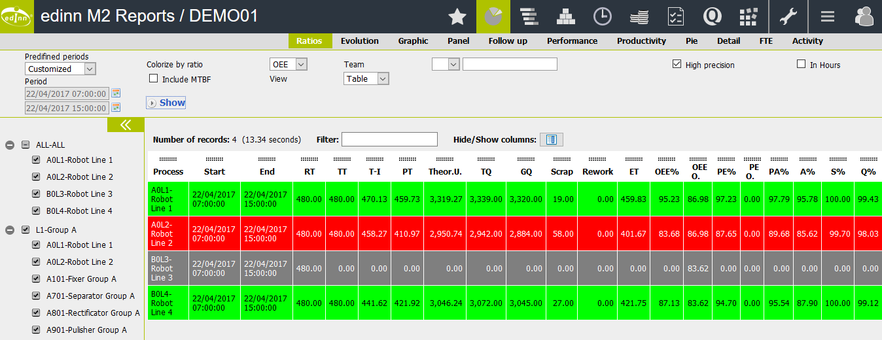Open the stacked blocks icon
Image resolution: width=882 pixels, height=340 pixels.
565,16
